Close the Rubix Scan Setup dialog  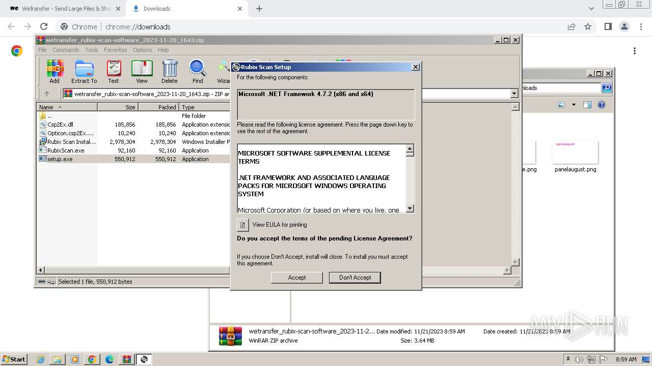(416, 67)
